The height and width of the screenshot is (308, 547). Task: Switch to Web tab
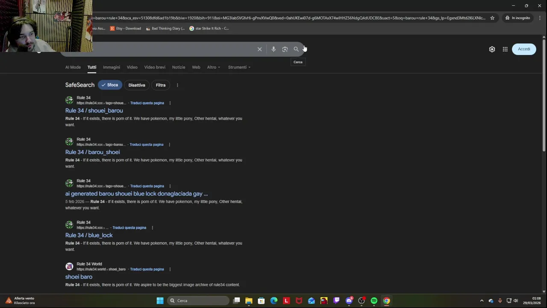(196, 67)
